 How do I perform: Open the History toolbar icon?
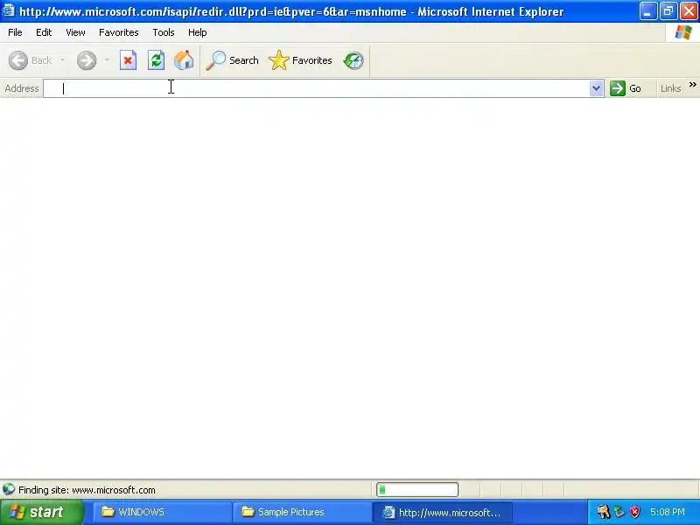coord(353,60)
